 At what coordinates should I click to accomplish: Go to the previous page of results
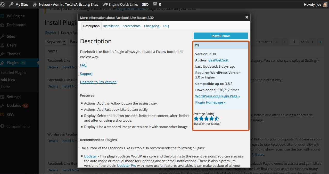(285, 42)
